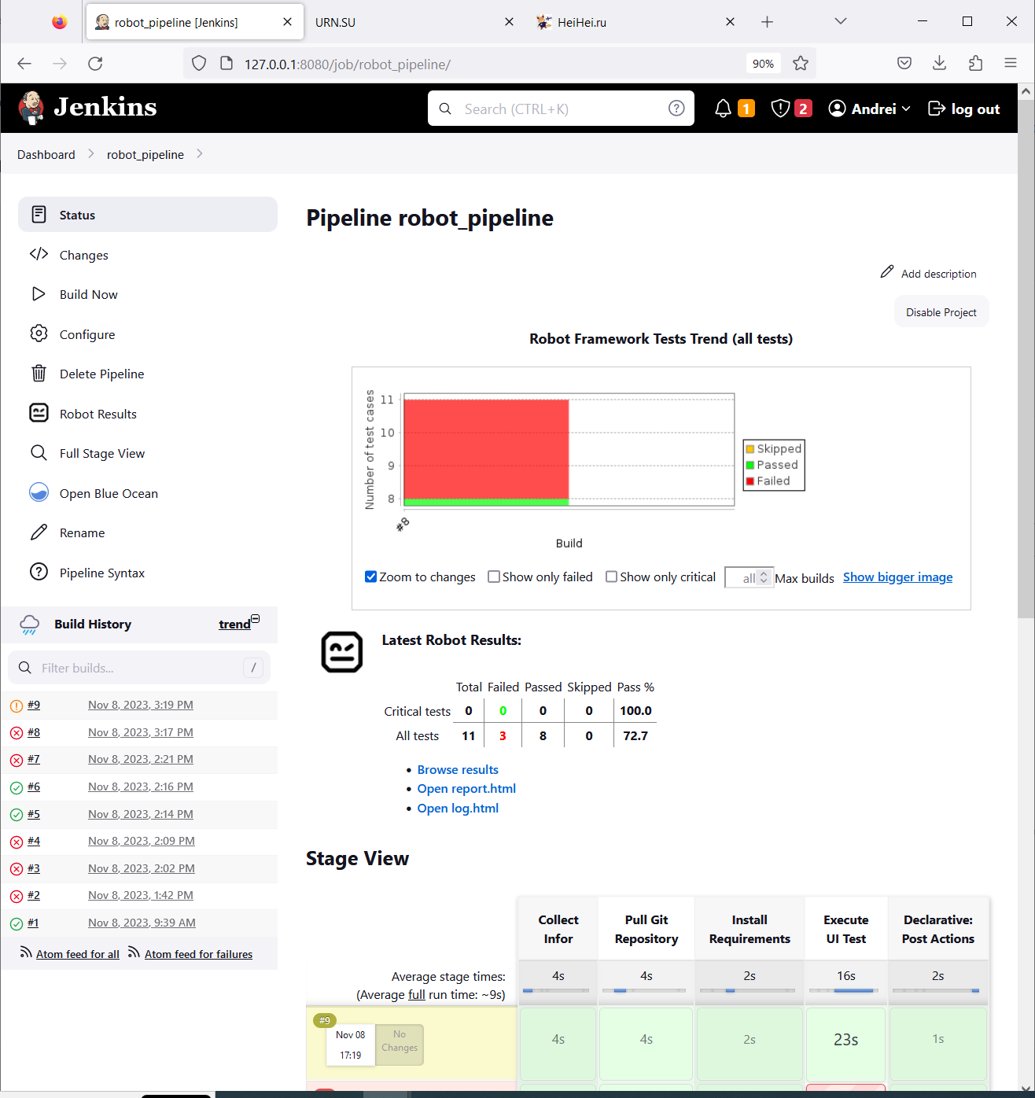
Task: Click the Skipped legend yellow swatch
Action: pos(750,448)
